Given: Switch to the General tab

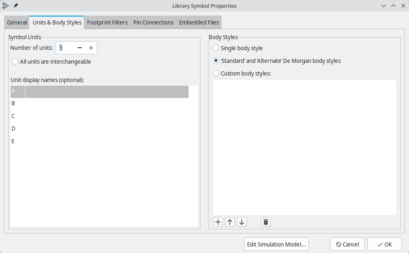Looking at the screenshot, I should click(17, 22).
